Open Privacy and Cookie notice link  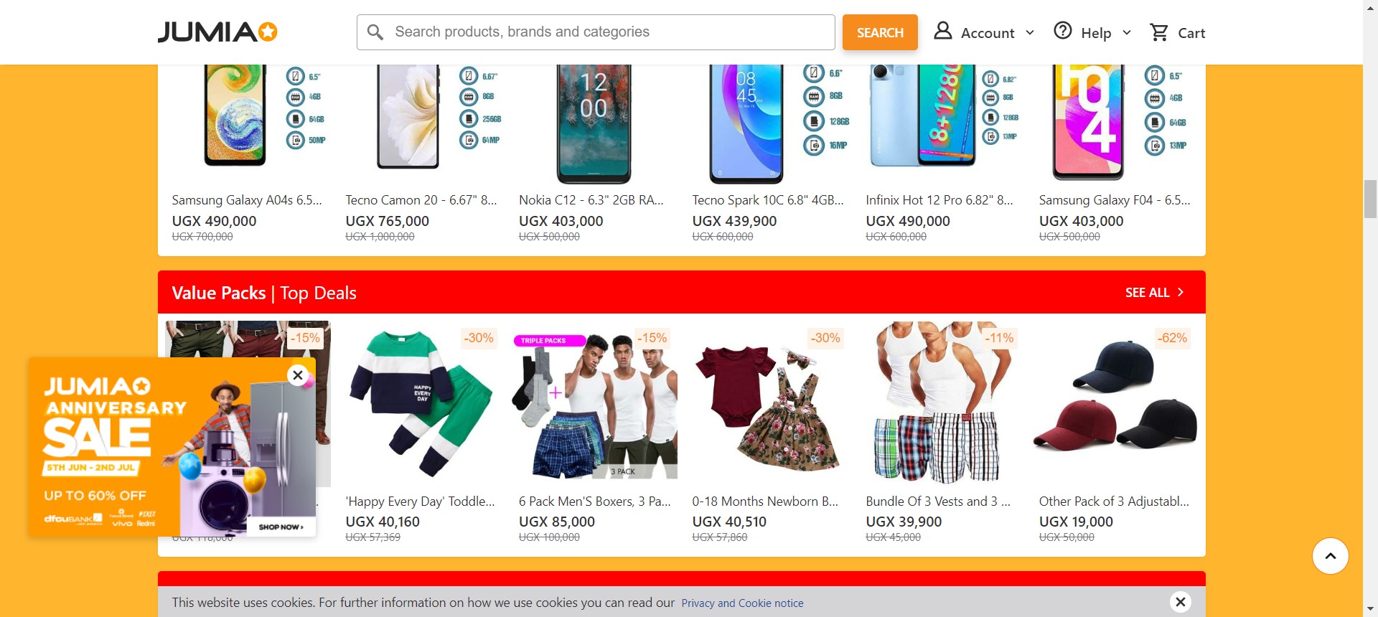point(742,603)
